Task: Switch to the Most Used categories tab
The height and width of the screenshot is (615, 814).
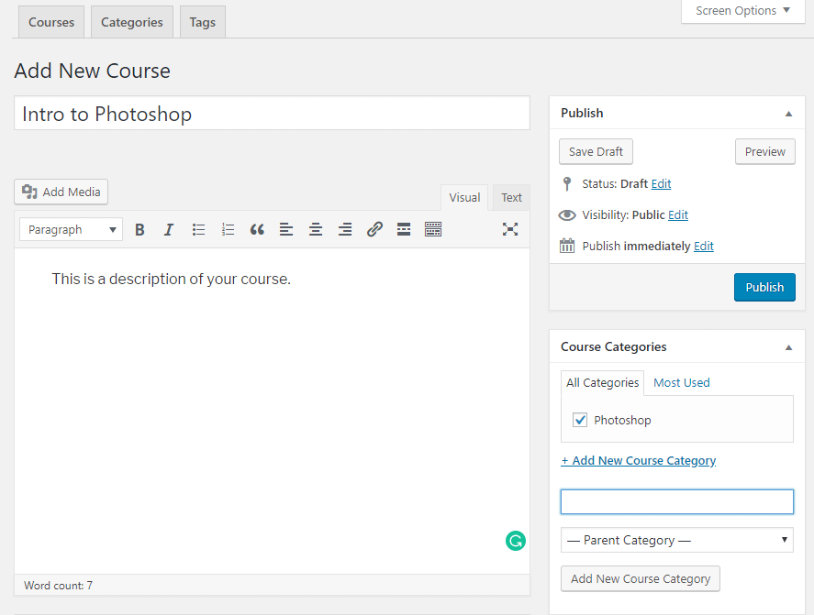Action: [x=681, y=382]
